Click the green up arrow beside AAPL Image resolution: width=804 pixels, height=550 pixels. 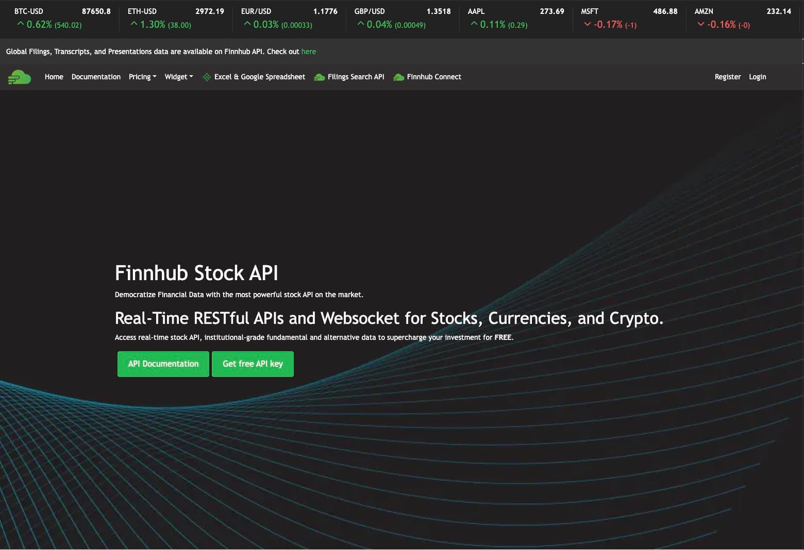[x=473, y=23]
